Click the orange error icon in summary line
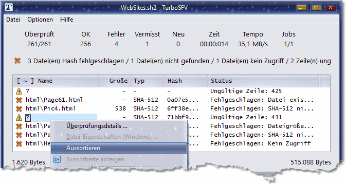 [17, 61]
